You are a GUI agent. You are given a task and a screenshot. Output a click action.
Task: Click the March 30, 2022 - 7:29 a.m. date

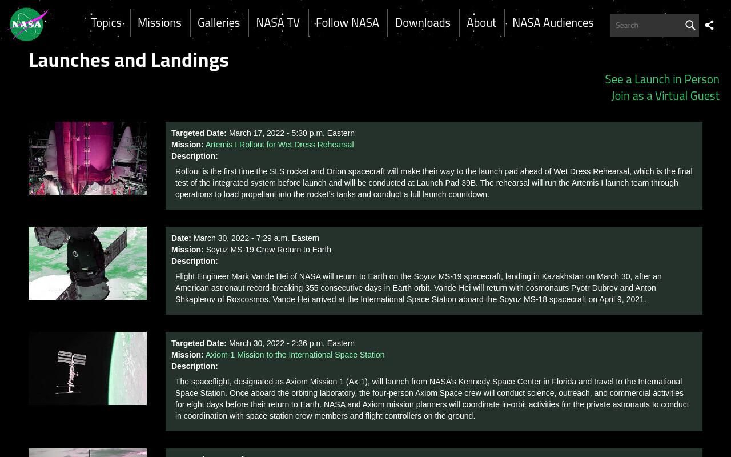[x=256, y=238]
